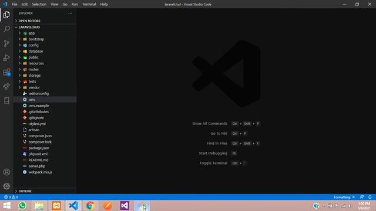This screenshot has width=376, height=211.
Task: Expand the resources folder
Action: tap(45, 63)
